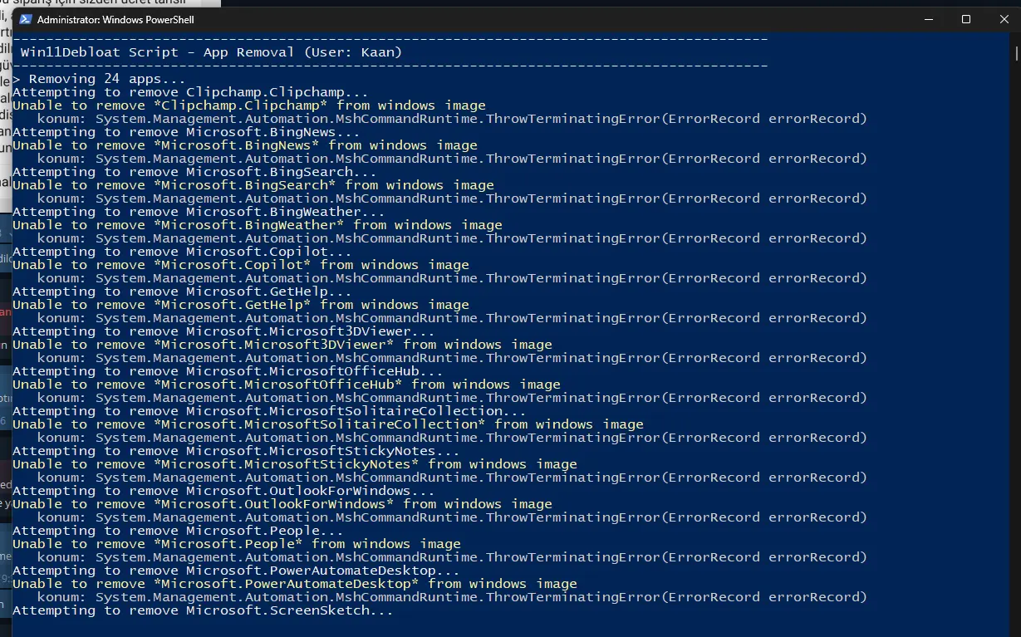The width and height of the screenshot is (1021, 637).
Task: Click 'Attempting to remove Microsoft.MicrosoftStickyNotes...' line
Action: tap(236, 451)
